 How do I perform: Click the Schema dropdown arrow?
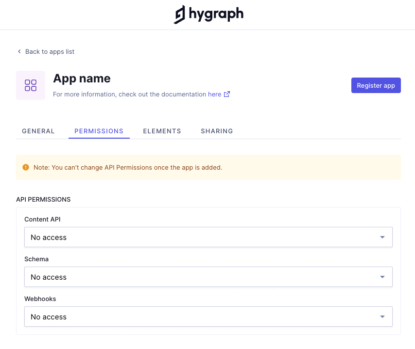click(x=382, y=277)
